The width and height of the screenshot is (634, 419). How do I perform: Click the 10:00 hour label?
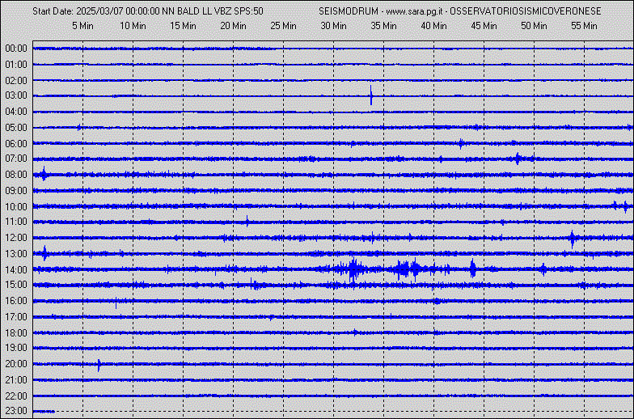16,207
